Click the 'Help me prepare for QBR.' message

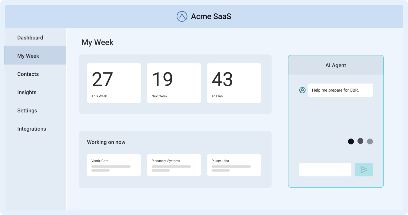pos(341,90)
